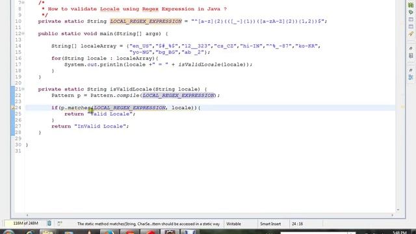Click LOCAL_REGEX_EXPRESSION argument on line 22
Image resolution: width=416 pixels, height=234 pixels.
coord(178,96)
